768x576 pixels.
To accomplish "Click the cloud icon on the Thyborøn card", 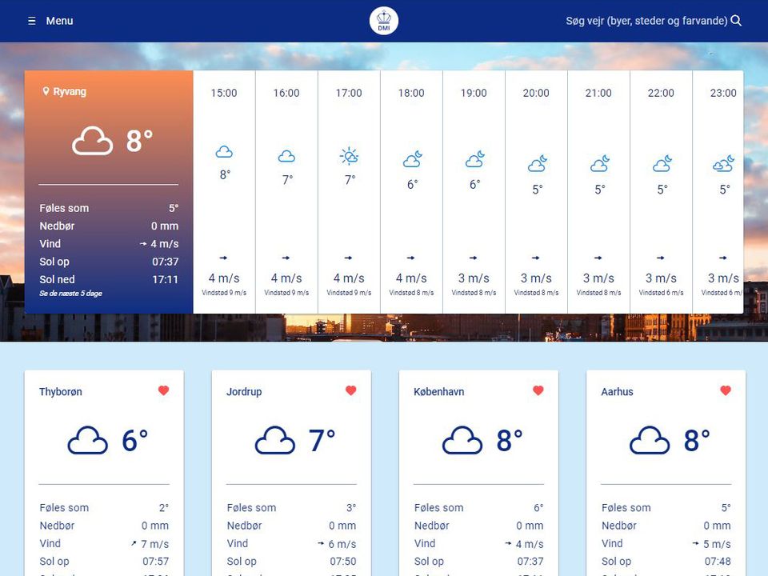I will (x=88, y=439).
